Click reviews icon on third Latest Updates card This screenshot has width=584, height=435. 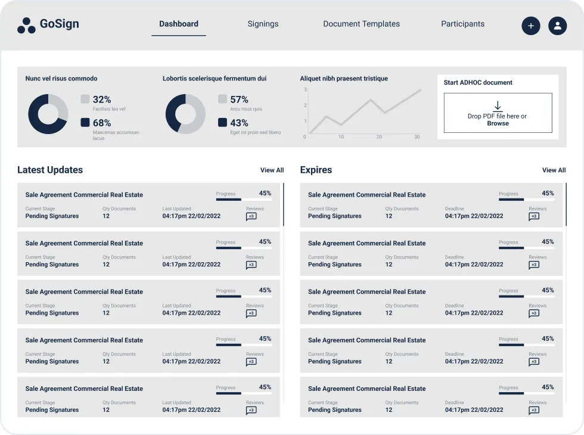point(251,313)
